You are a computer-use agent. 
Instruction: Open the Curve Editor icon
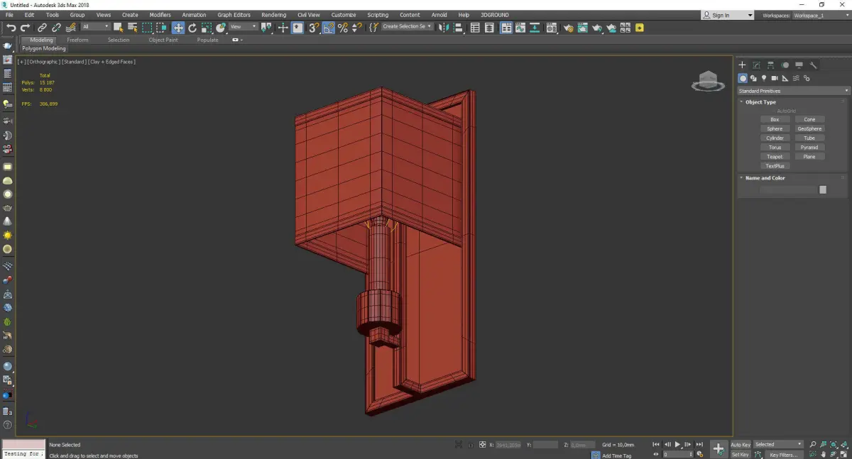(x=520, y=28)
